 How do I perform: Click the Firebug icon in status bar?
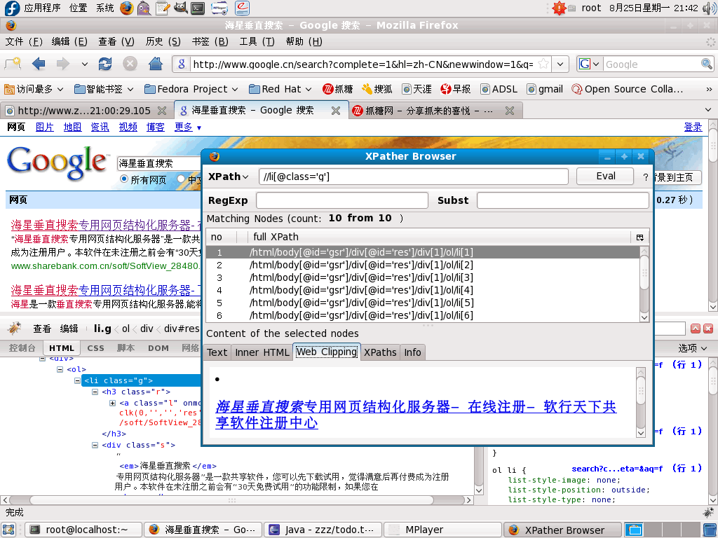(708, 512)
